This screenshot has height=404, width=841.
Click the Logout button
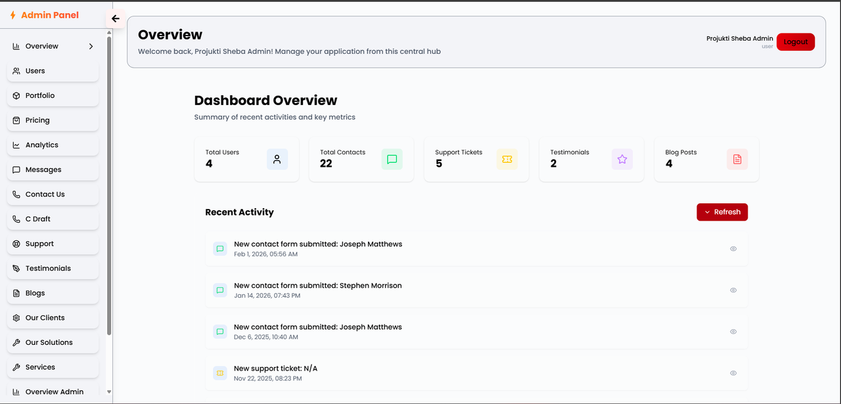point(796,42)
